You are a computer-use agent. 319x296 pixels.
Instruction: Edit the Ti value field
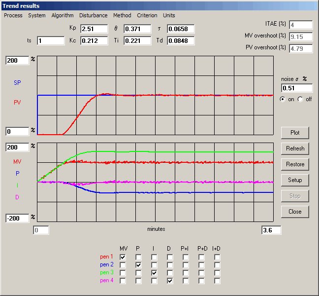coord(137,41)
